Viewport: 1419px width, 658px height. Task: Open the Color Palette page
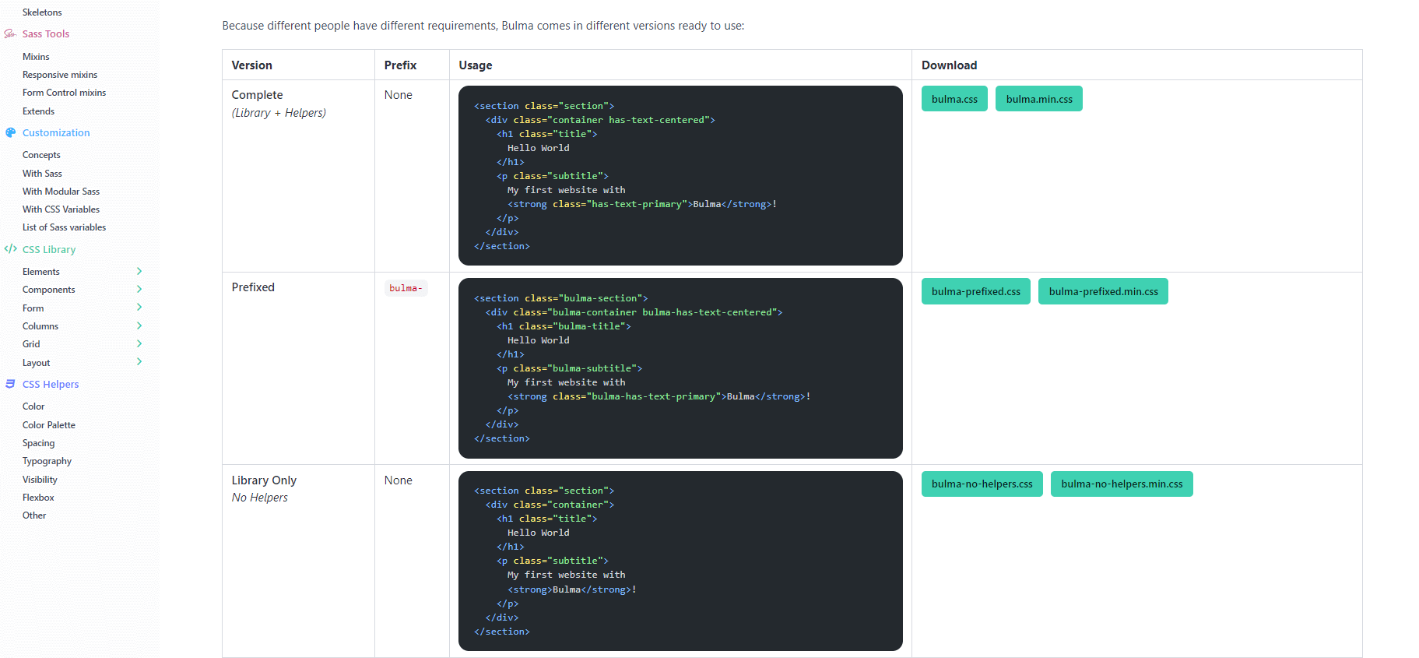click(x=49, y=425)
